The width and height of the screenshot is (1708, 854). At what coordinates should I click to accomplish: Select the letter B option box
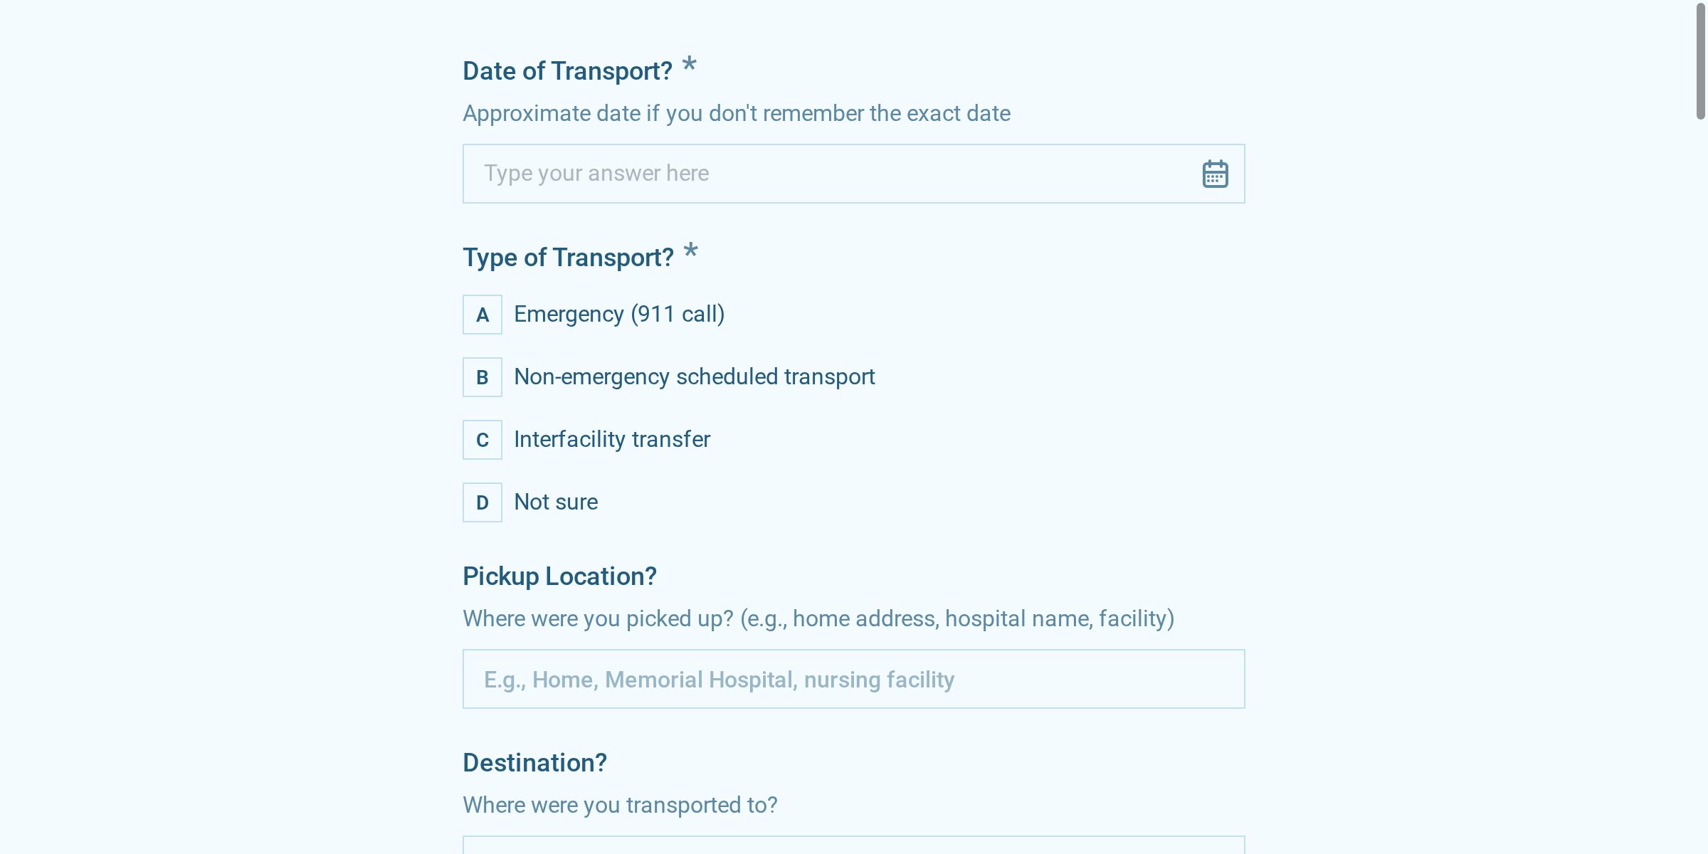pyautogui.click(x=483, y=377)
